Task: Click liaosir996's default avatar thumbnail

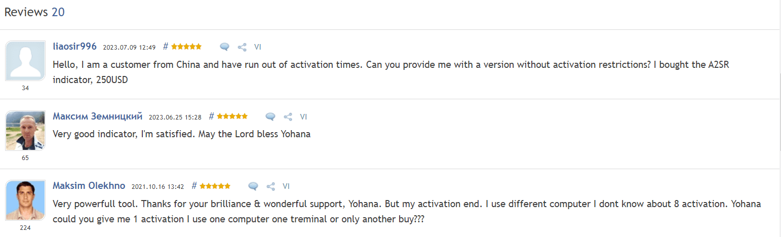Action: click(25, 61)
